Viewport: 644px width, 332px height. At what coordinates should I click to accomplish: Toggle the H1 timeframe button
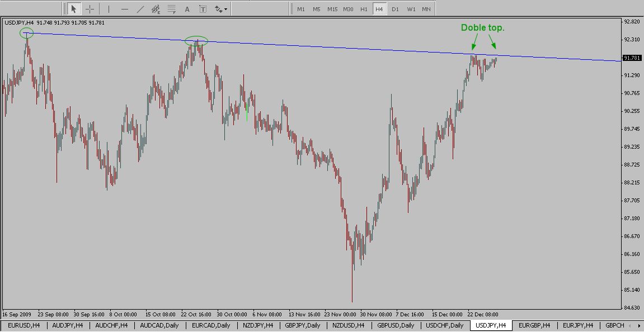pyautogui.click(x=364, y=9)
